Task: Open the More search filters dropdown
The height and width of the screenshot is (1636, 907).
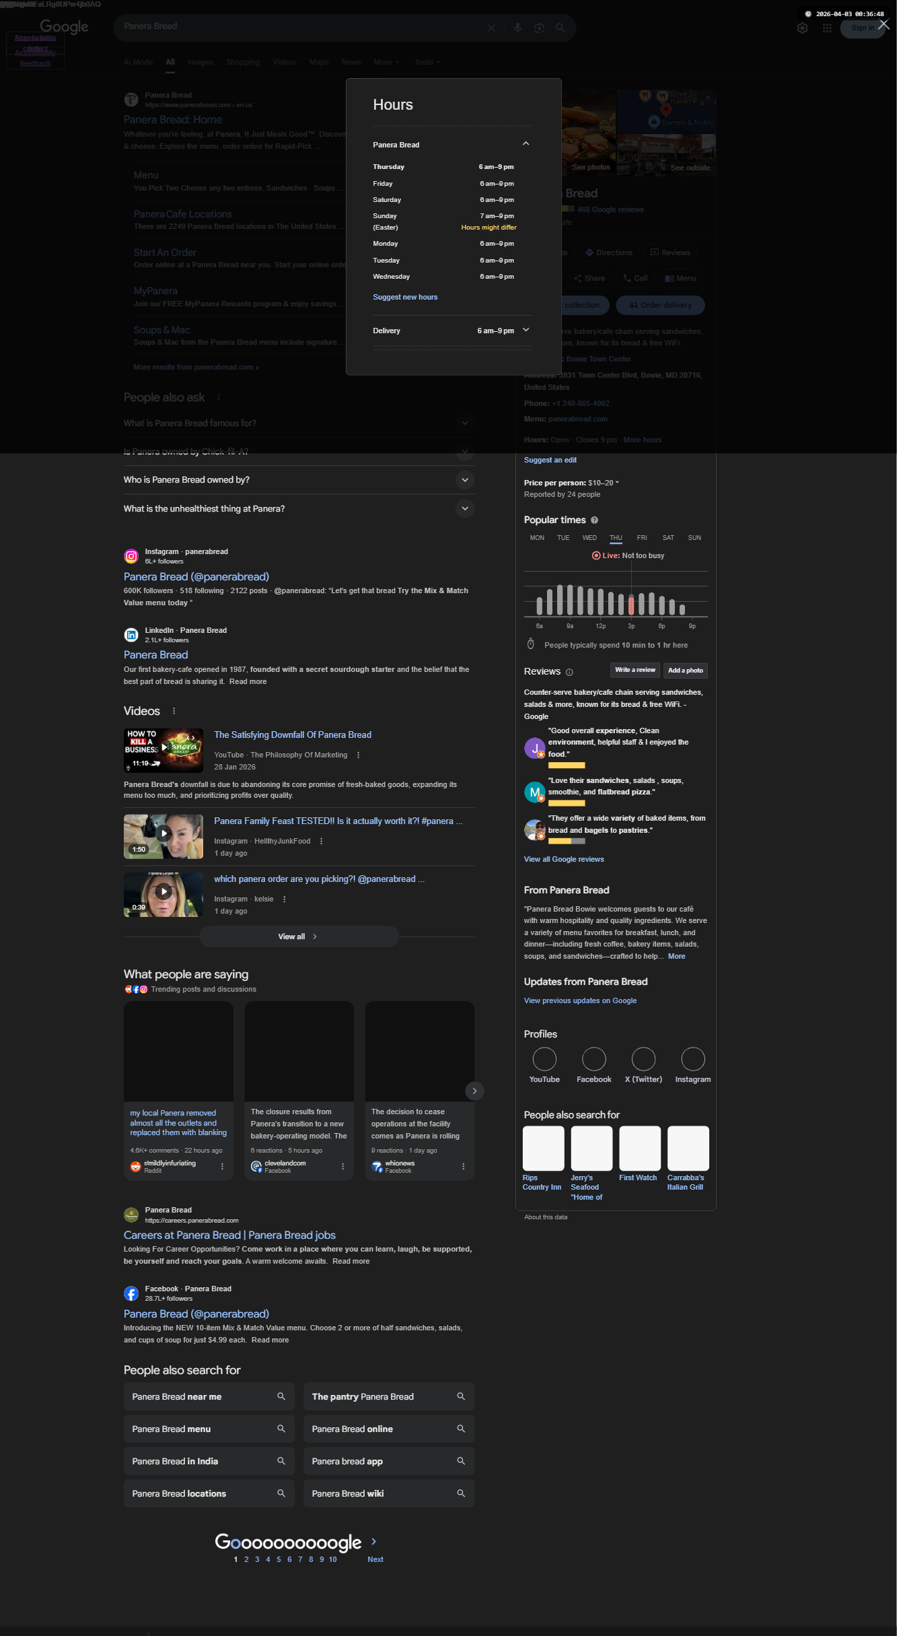Action: point(386,62)
